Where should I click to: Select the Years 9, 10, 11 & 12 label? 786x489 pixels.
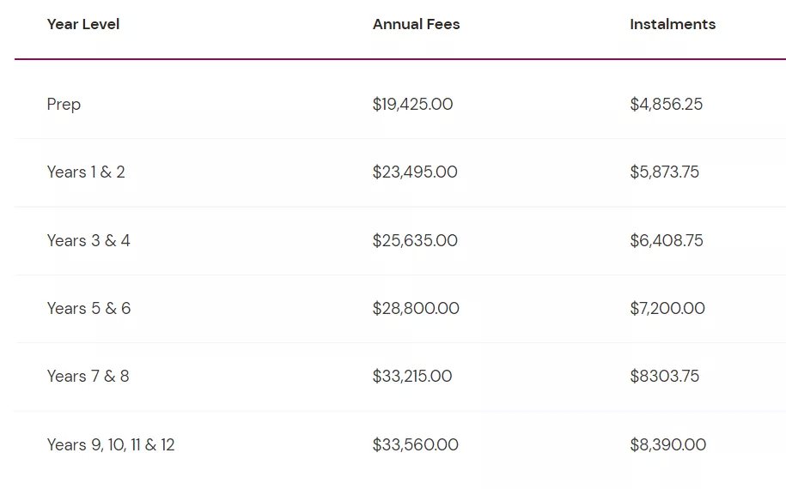click(111, 445)
